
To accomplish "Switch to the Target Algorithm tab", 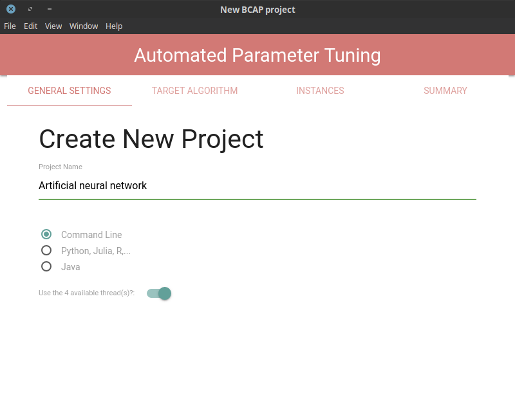I will click(195, 91).
